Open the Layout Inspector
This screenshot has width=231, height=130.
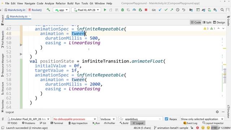(213, 123)
